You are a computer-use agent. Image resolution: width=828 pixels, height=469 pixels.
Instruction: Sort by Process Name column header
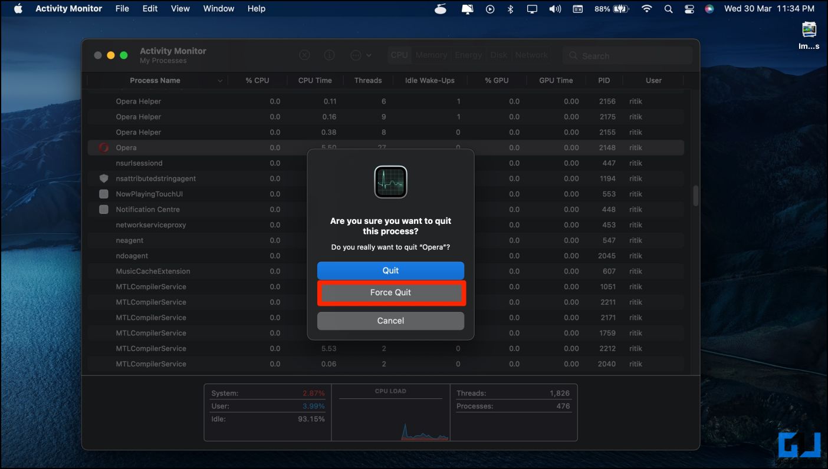pyautogui.click(x=155, y=80)
